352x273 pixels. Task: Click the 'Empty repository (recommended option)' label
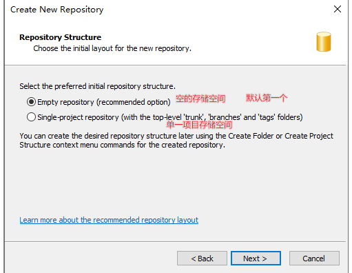104,102
